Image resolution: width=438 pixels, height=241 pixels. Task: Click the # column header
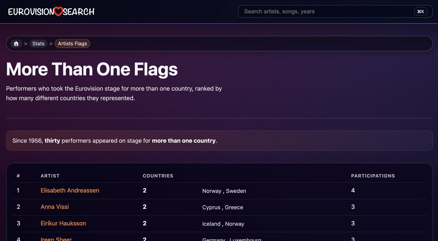tap(18, 176)
